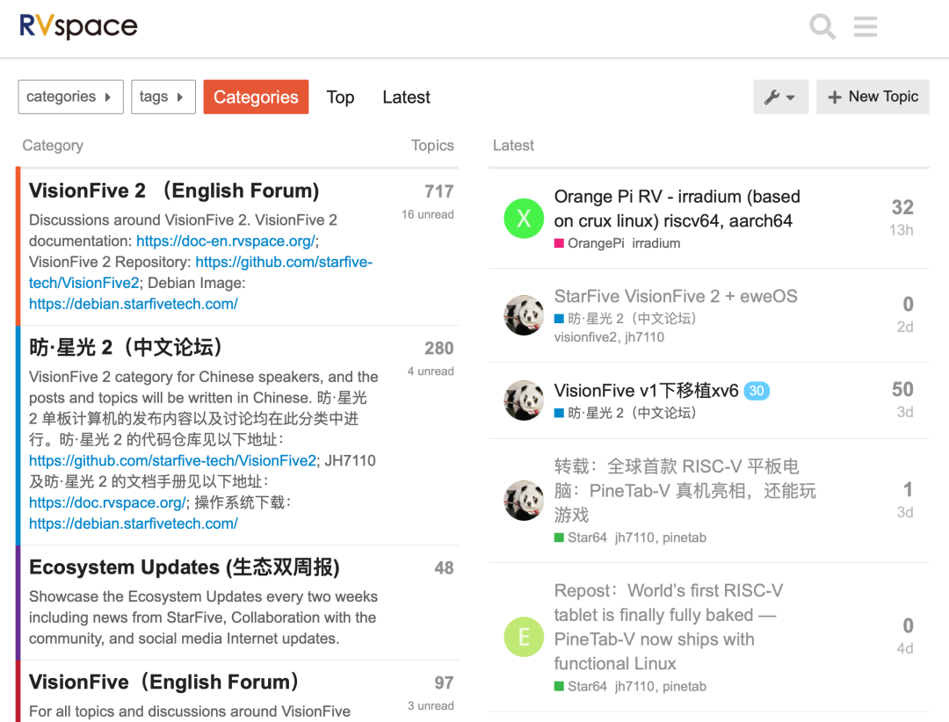Open 昉·星光 2（中文论坛）category heading

point(127,347)
